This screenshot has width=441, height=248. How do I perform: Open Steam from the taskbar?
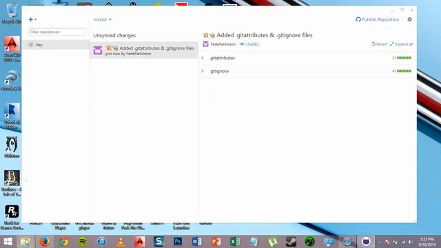(x=291, y=242)
